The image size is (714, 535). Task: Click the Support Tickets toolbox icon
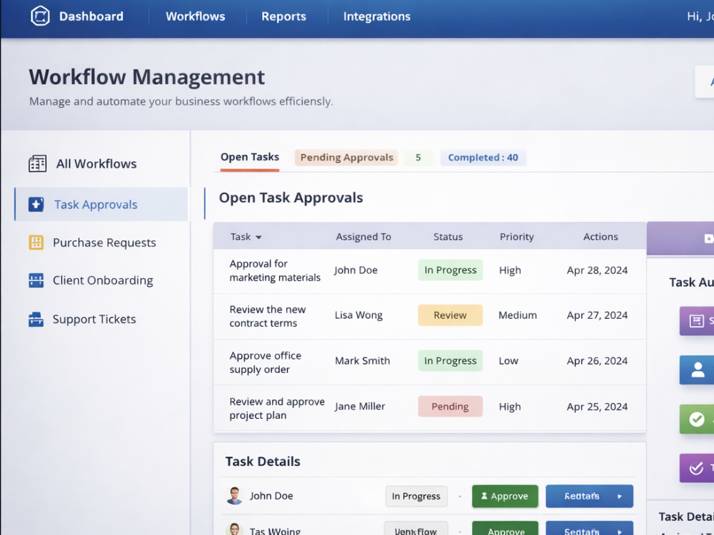[36, 320]
